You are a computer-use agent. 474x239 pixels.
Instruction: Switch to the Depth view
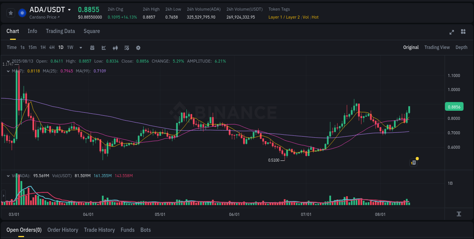(x=461, y=47)
